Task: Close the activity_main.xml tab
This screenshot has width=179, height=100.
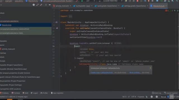Action: [70, 6]
